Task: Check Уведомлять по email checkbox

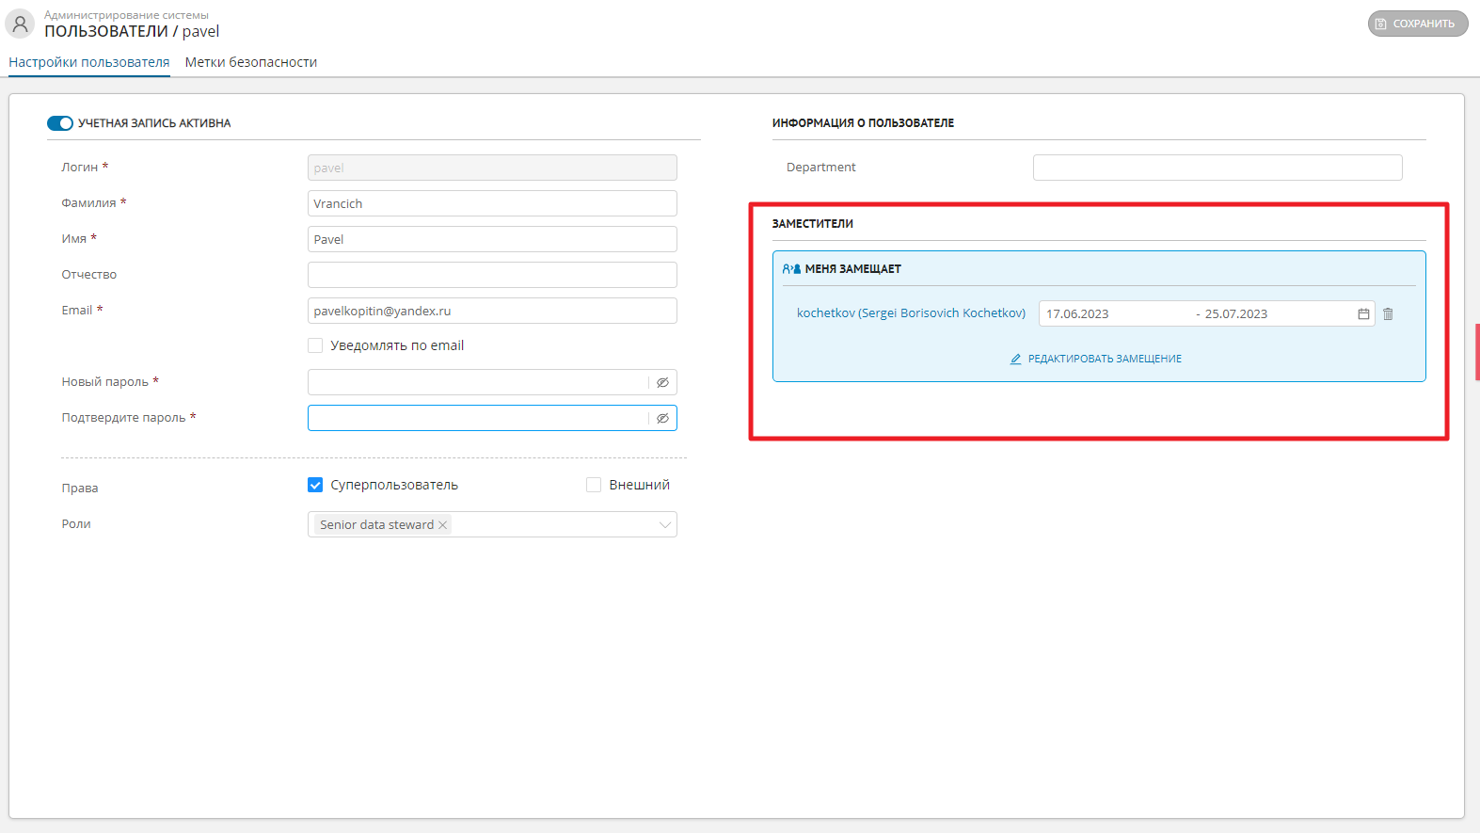Action: [315, 345]
